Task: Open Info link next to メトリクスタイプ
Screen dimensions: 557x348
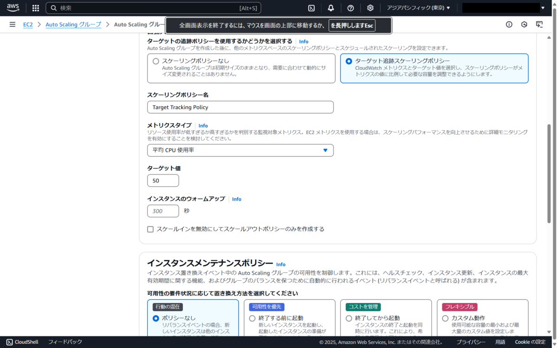Action: coord(203,126)
